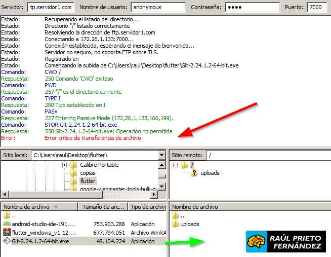Expand the Calibre Portable tree node
331x257 pixels.
tap(65, 165)
